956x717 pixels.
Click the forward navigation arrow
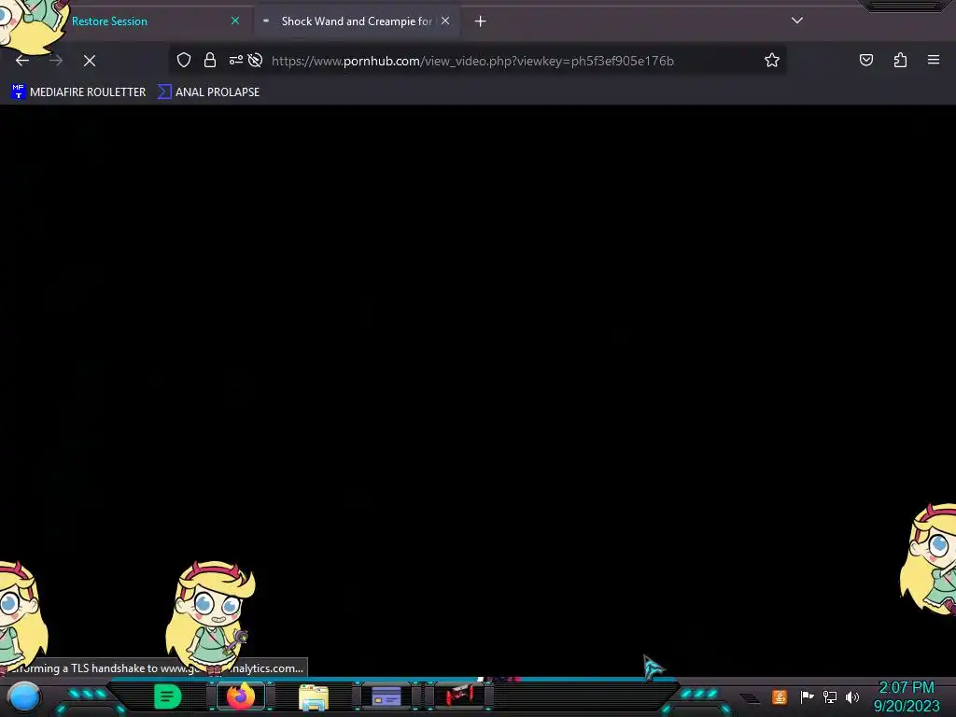pyautogui.click(x=56, y=61)
